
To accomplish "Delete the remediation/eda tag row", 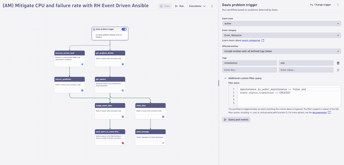I will [x=338, y=63].
